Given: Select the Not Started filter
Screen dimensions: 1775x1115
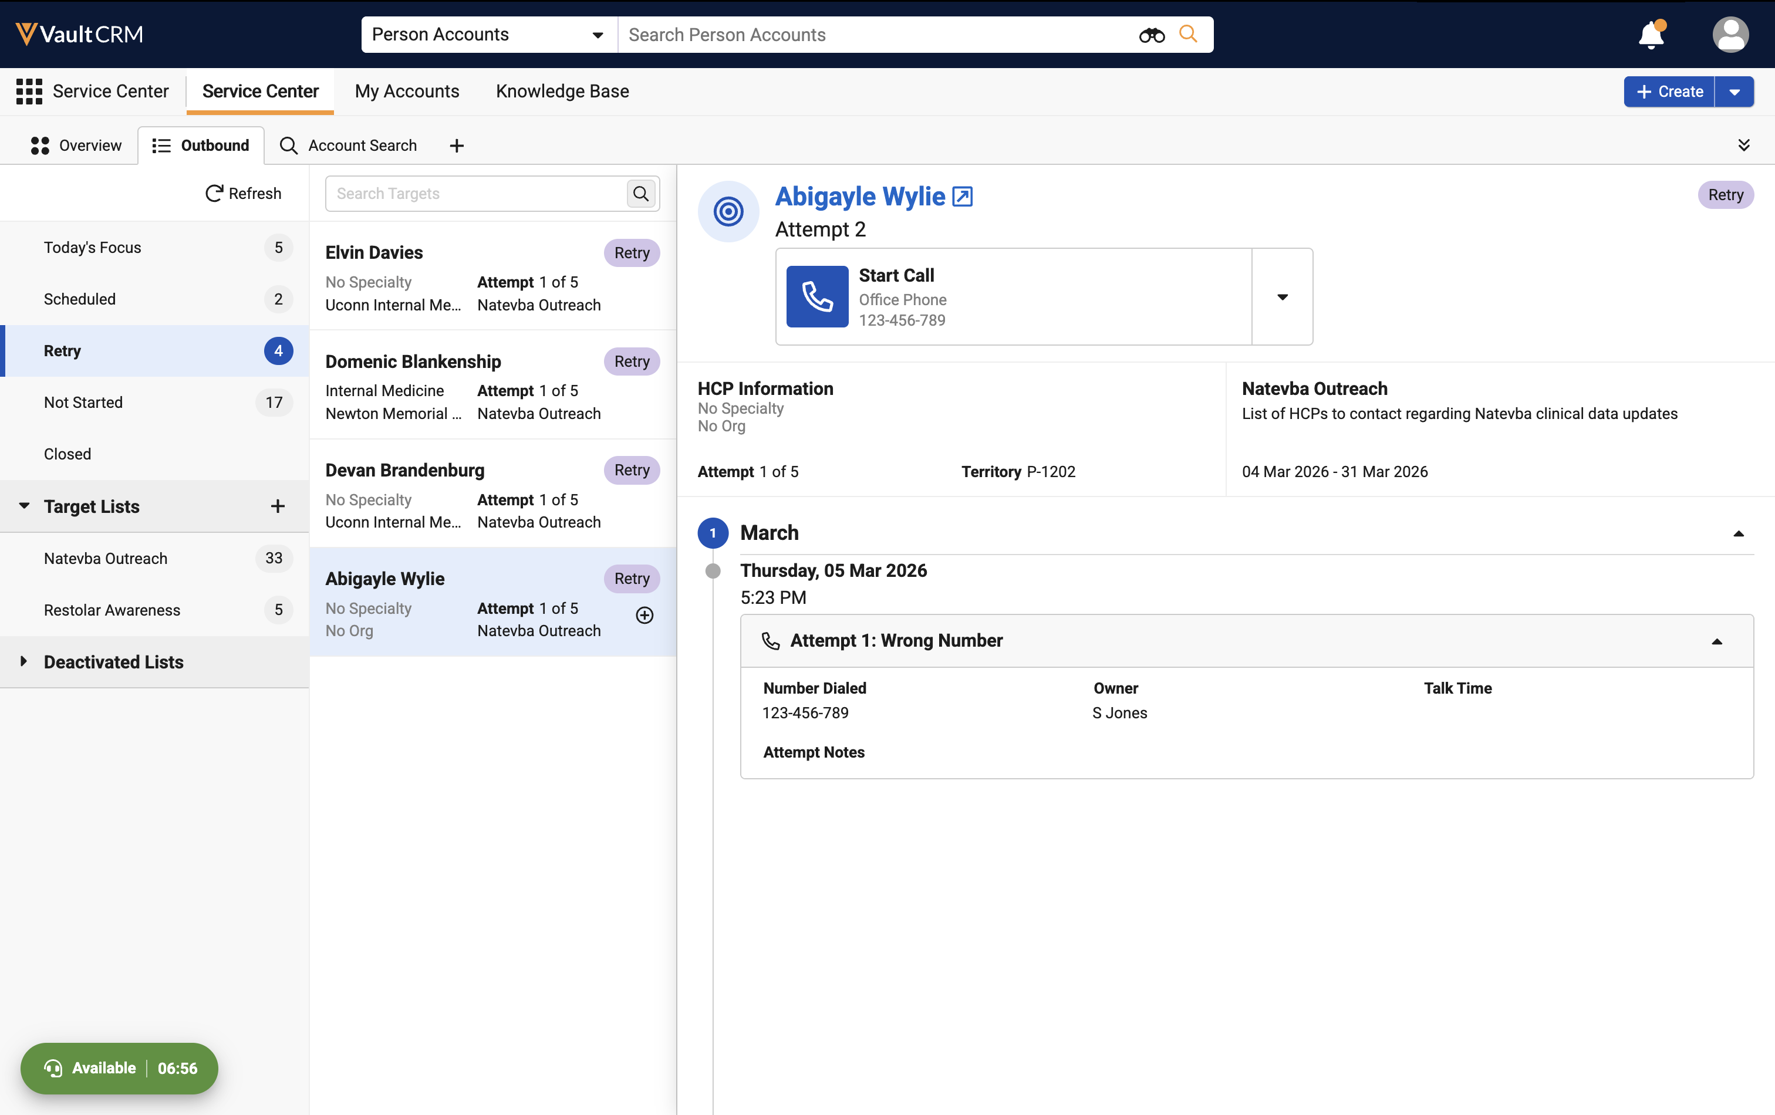Looking at the screenshot, I should pos(154,403).
